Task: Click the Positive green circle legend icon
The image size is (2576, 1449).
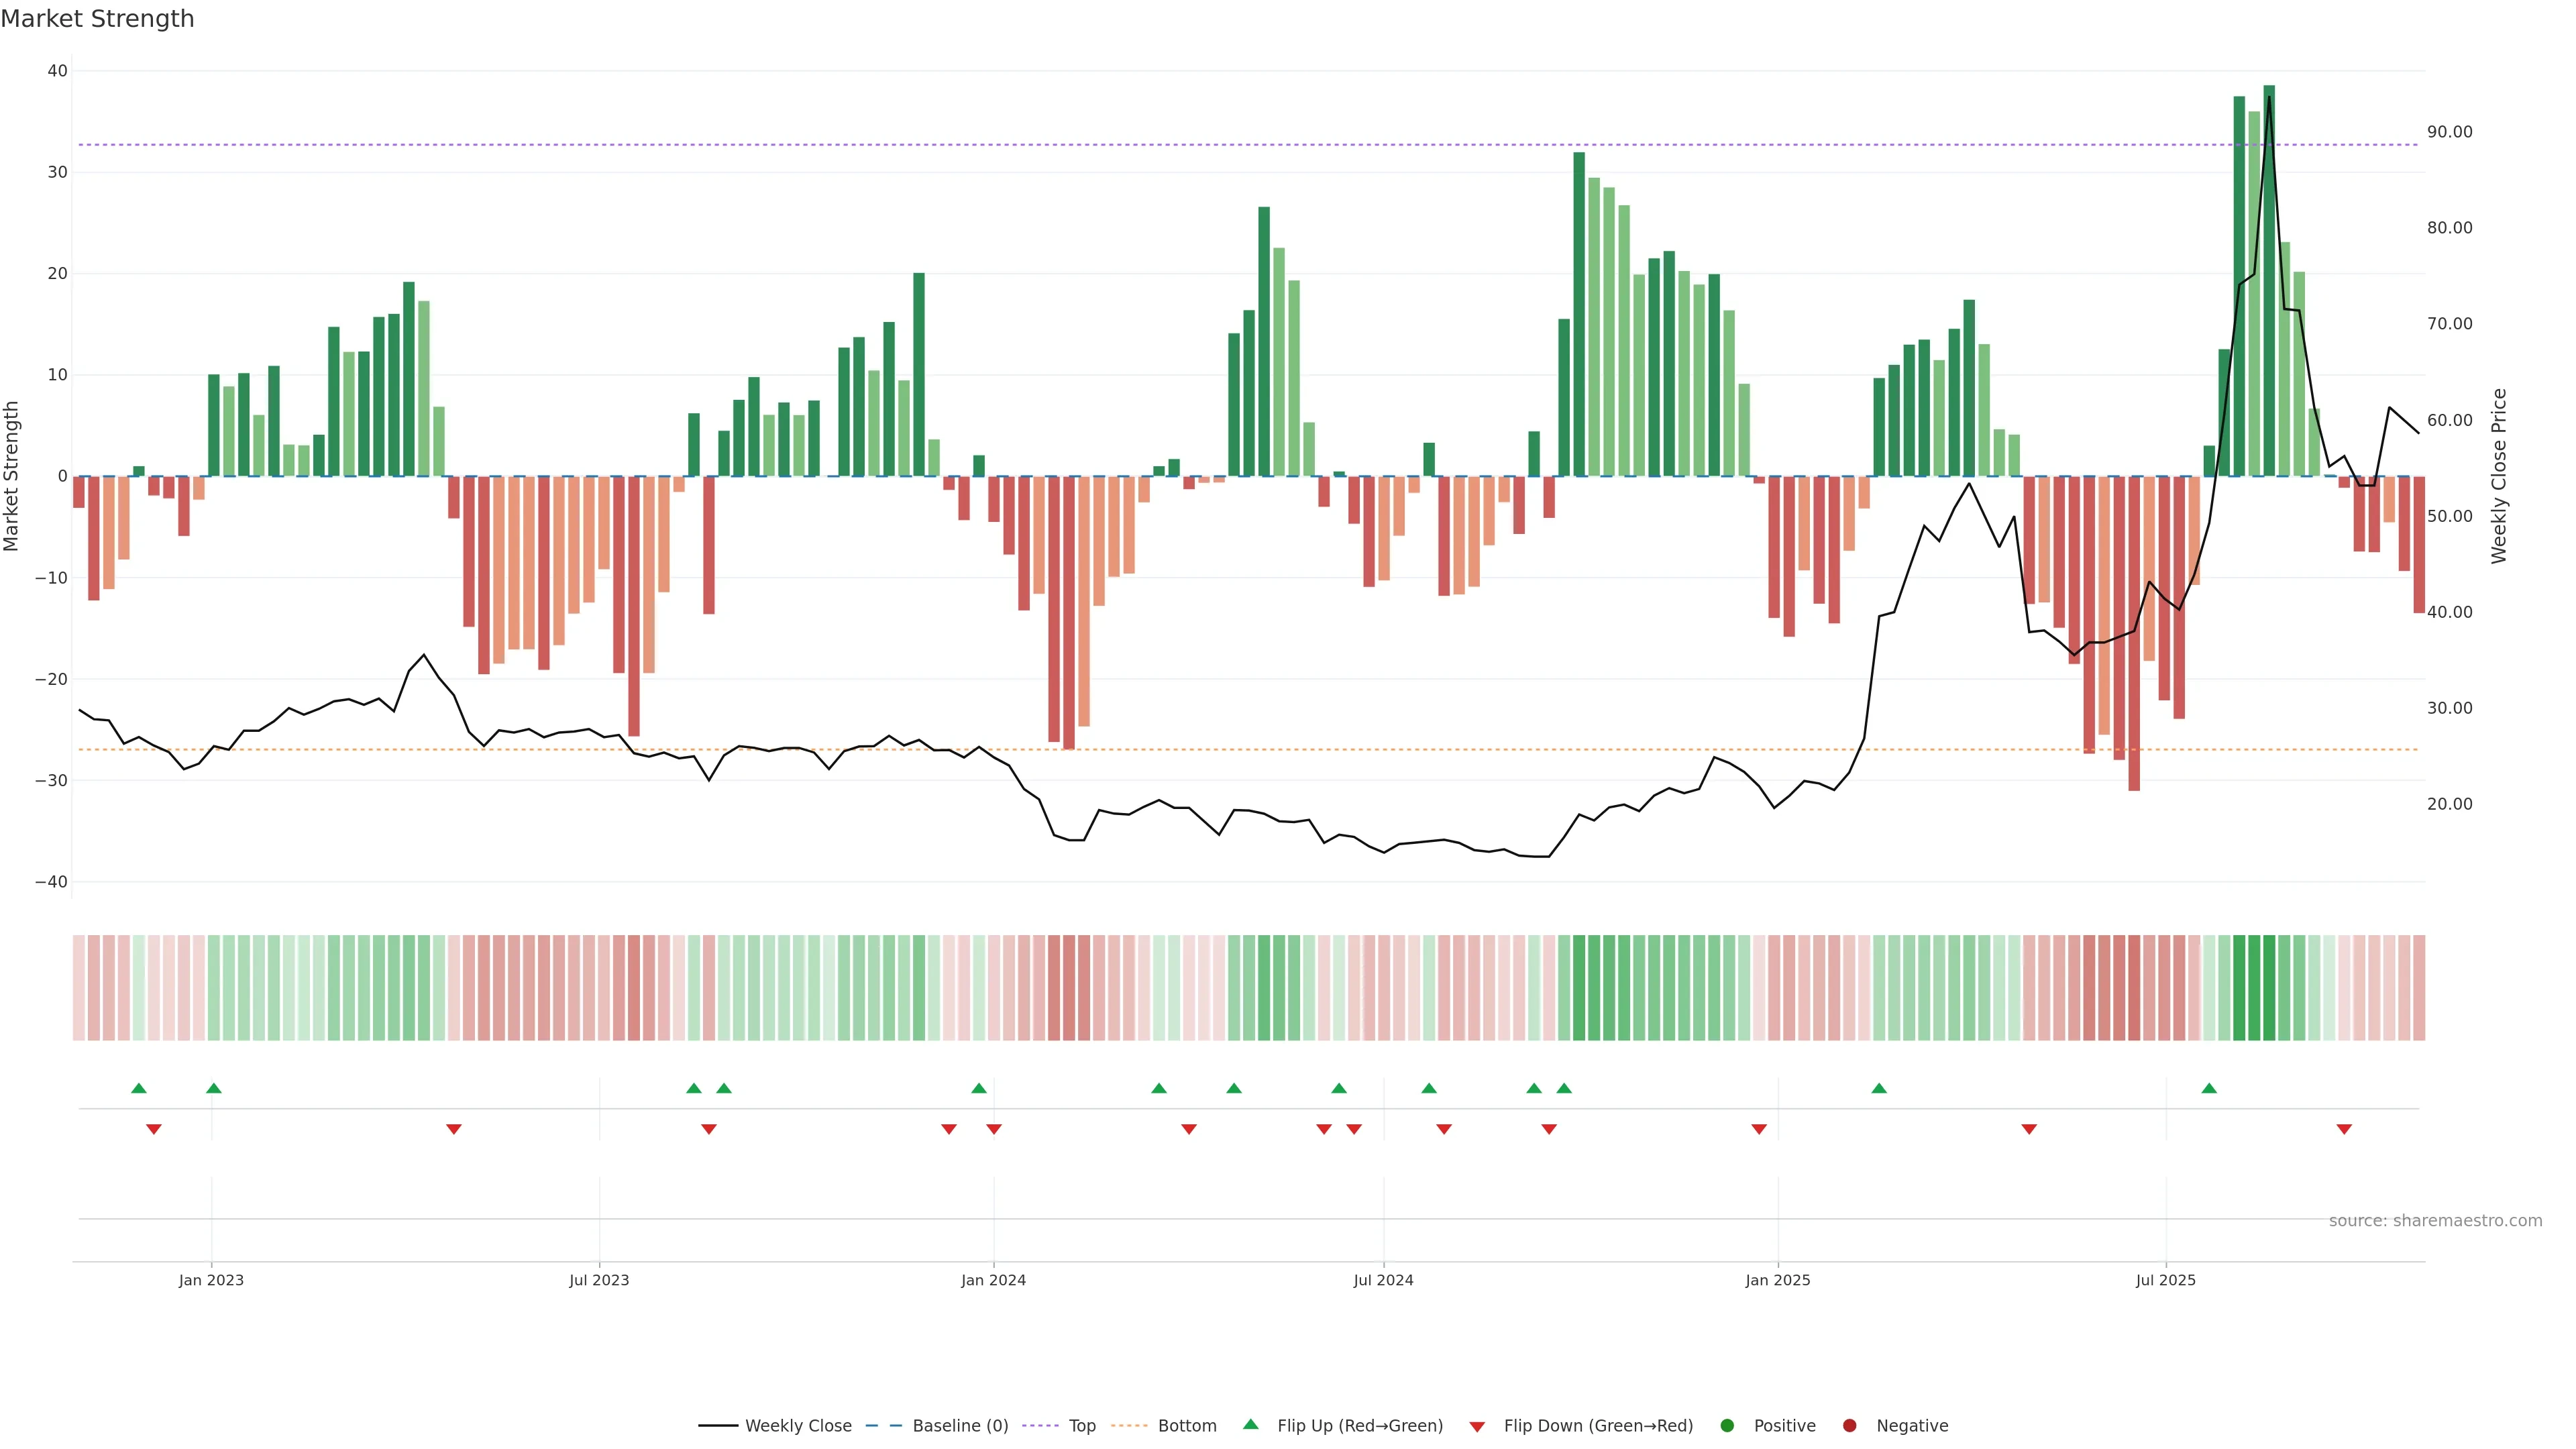Action: tap(1727, 1426)
